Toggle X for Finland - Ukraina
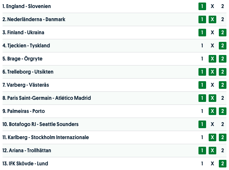The height and width of the screenshot is (170, 229). (212, 33)
